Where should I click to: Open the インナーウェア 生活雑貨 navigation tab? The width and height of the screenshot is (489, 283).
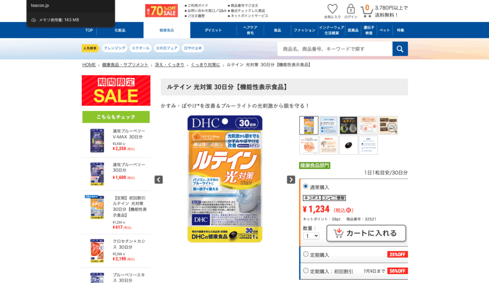pos(331,30)
